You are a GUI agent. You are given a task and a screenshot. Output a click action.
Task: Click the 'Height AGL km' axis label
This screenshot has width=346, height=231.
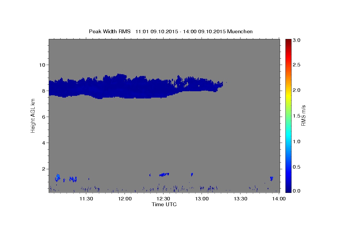[33, 115]
